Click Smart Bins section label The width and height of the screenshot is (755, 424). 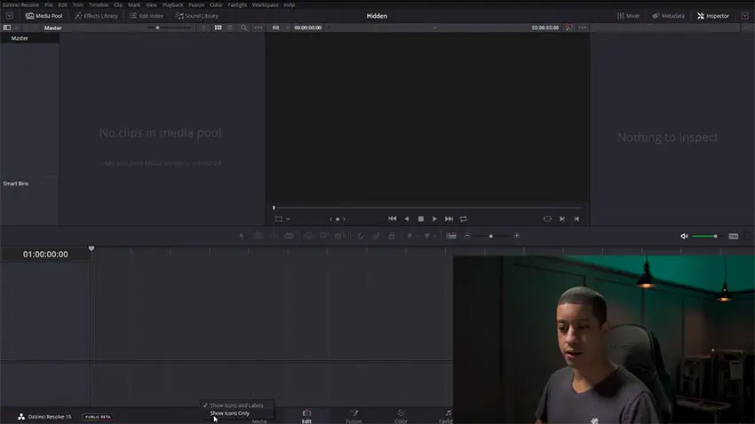(x=16, y=184)
